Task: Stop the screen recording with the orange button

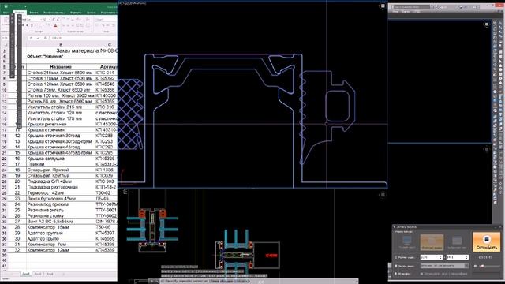Action: click(486, 242)
